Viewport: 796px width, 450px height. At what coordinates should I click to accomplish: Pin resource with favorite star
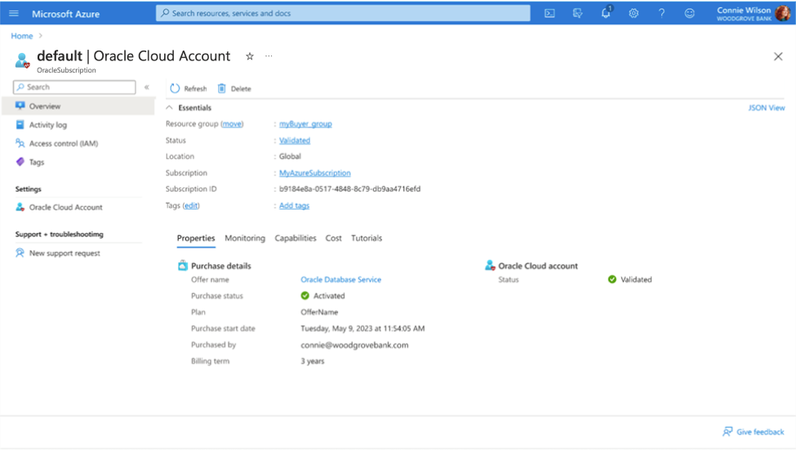point(250,56)
